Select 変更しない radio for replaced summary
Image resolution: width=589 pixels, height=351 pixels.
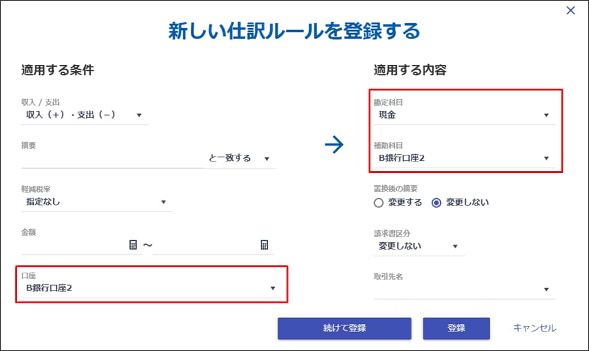(437, 203)
